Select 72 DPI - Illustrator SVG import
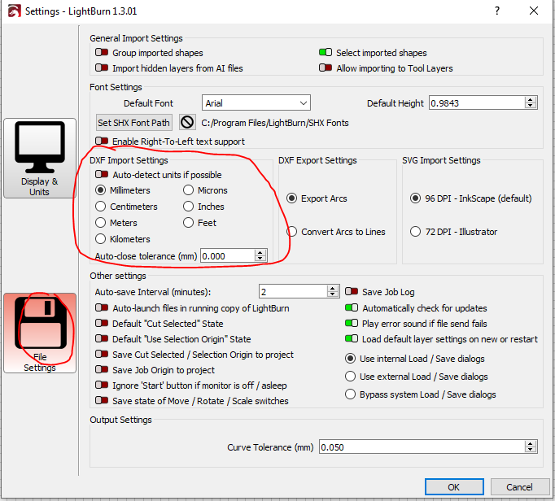This screenshot has height=501, width=555. point(416,232)
